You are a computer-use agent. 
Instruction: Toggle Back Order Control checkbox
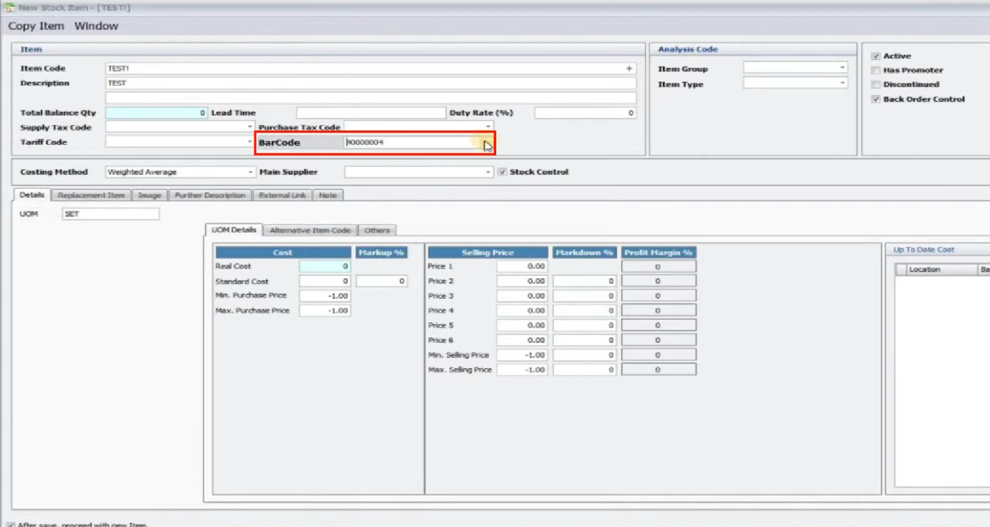[x=876, y=99]
